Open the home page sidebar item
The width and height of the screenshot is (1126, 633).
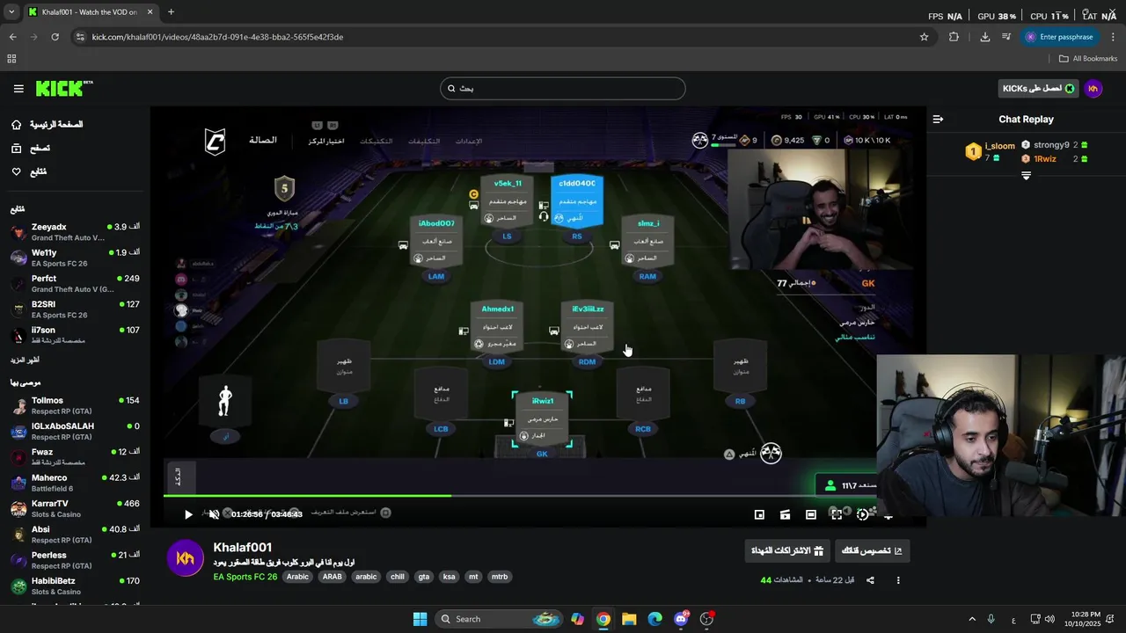point(48,125)
